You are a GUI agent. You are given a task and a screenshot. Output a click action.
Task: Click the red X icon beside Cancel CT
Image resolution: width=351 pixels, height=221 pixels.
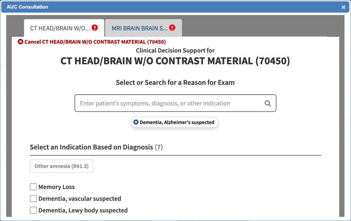20,42
